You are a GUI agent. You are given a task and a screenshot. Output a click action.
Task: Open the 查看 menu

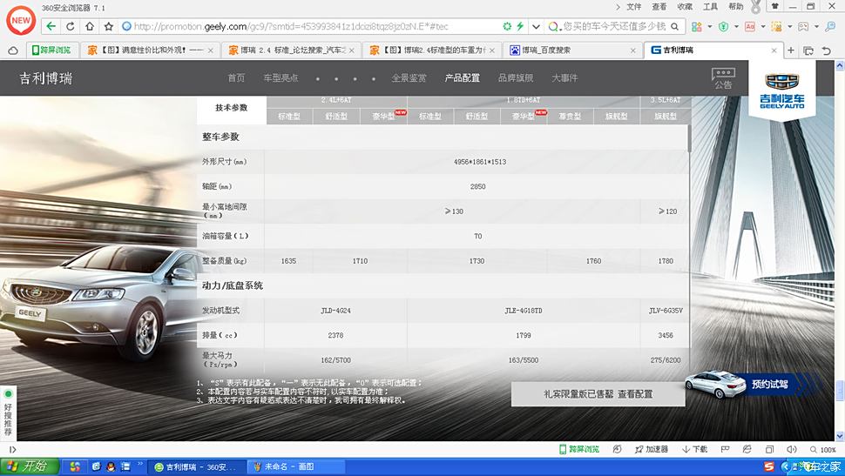(x=659, y=6)
